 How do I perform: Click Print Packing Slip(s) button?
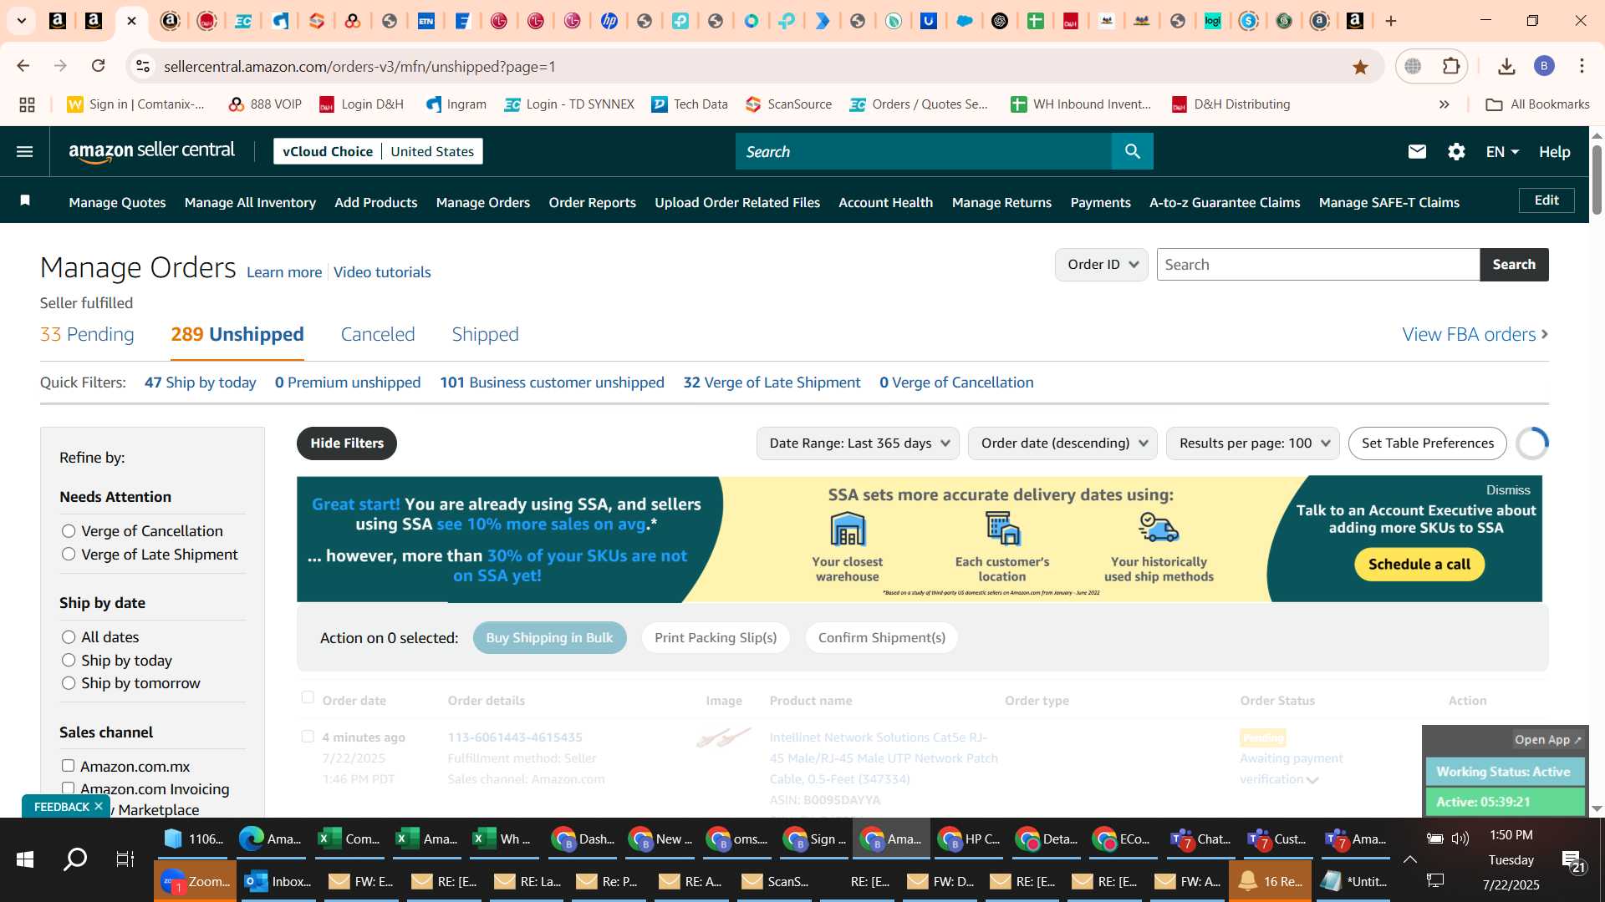pos(716,638)
